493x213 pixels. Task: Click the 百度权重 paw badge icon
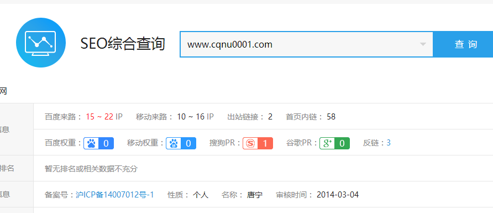coord(98,143)
